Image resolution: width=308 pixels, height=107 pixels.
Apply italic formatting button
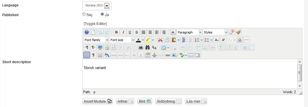tap(123, 32)
